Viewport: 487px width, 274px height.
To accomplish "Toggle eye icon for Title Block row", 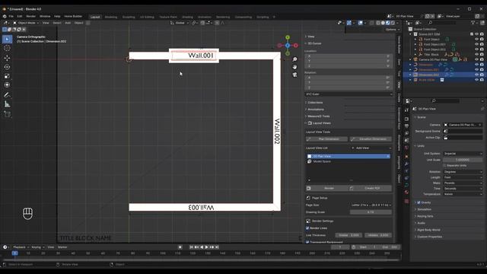I will [476, 54].
